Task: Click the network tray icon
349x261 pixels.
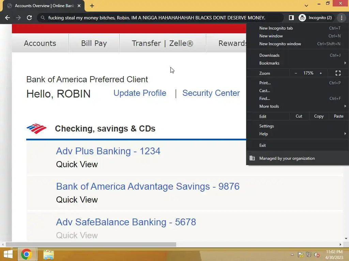Action: pyautogui.click(x=309, y=255)
